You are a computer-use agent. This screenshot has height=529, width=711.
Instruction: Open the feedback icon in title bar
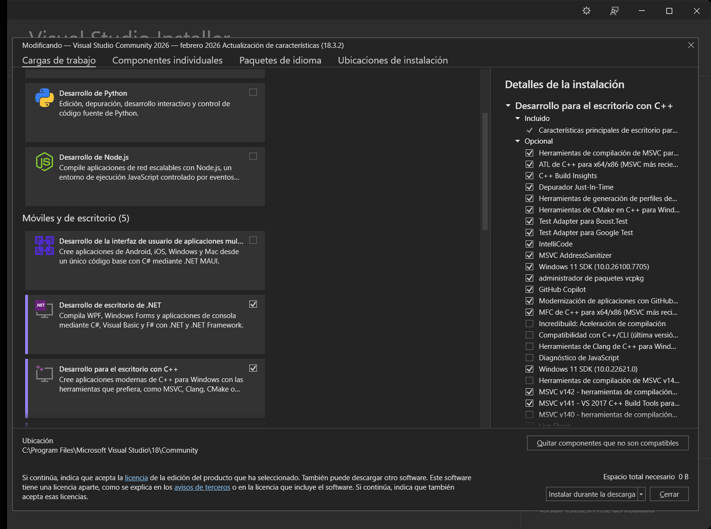tap(614, 11)
